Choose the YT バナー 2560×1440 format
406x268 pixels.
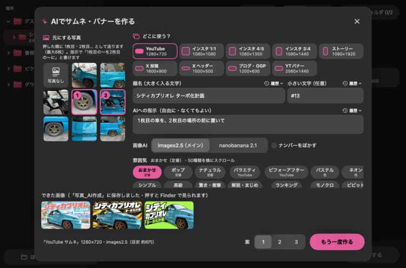(x=294, y=69)
